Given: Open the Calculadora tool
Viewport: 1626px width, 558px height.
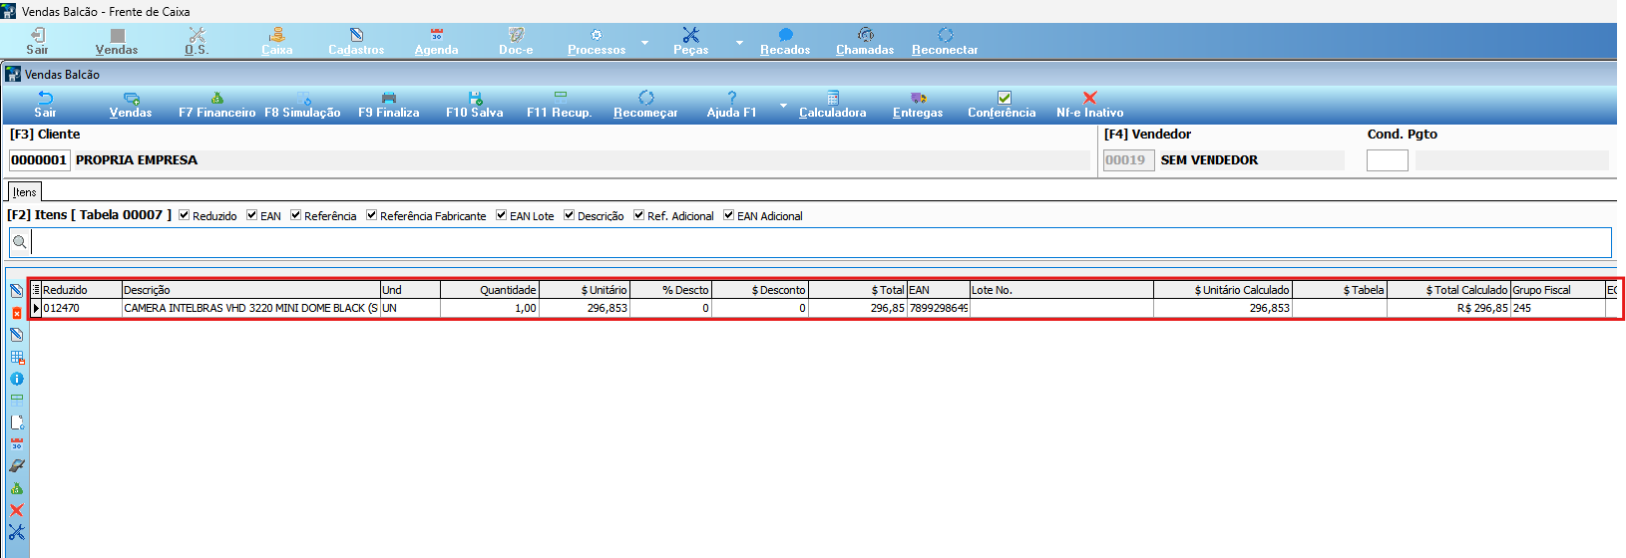Looking at the screenshot, I should [832, 105].
